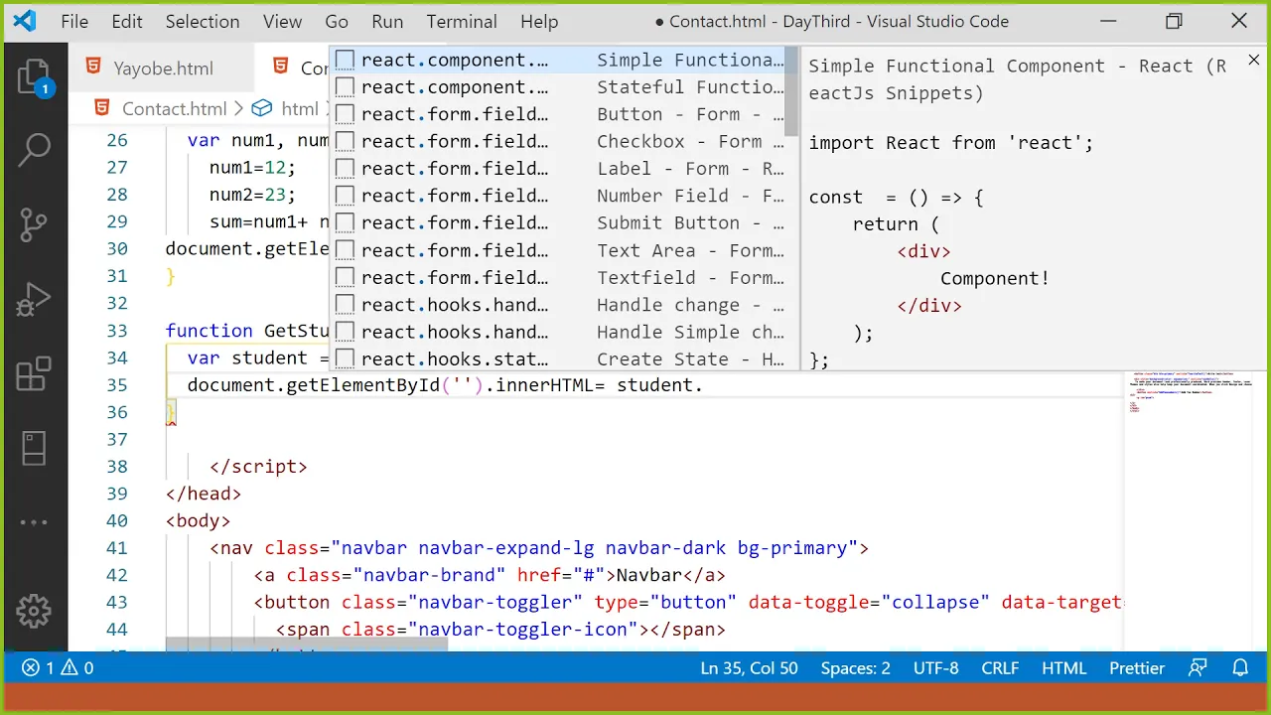Open the Run and Debug view icon
Screen dimensions: 1271x715
click(34, 300)
